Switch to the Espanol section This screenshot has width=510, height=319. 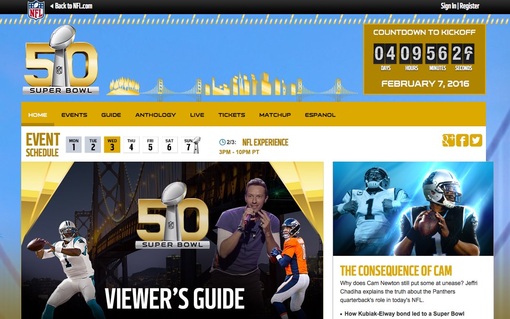(320, 115)
